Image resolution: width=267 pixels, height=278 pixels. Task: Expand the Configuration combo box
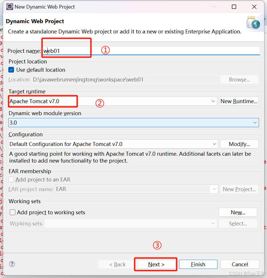pos(214,144)
